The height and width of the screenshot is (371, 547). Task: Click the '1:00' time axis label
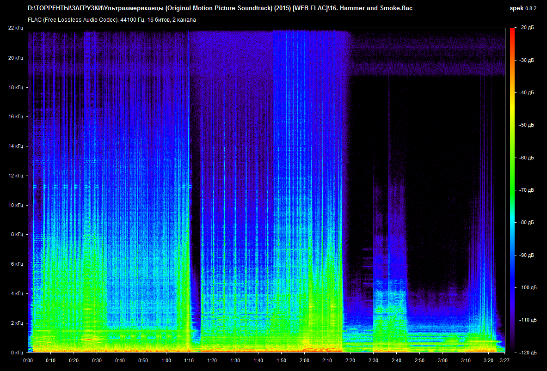coord(166,360)
